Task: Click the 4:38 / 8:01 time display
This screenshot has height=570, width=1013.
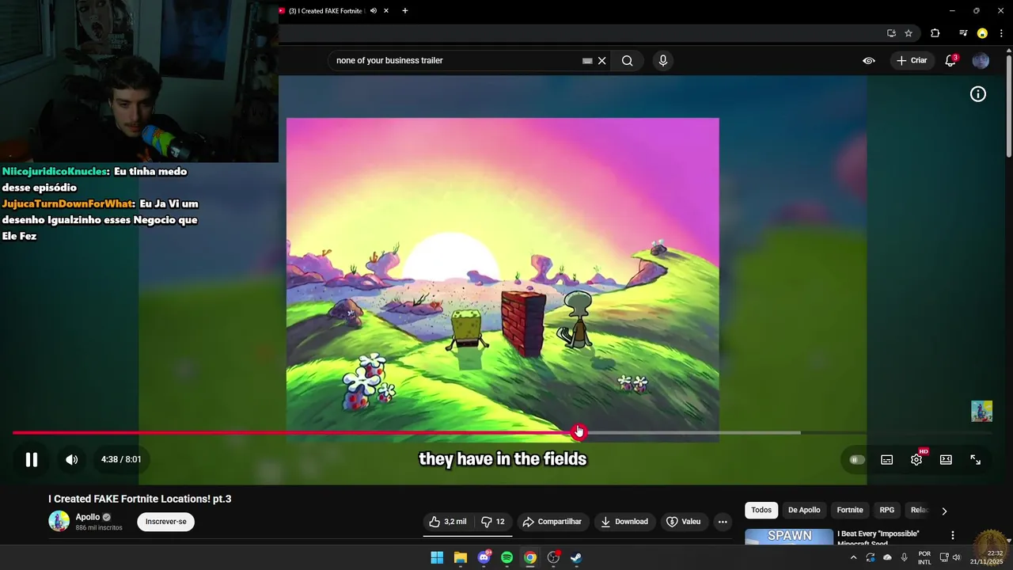Action: (x=121, y=459)
